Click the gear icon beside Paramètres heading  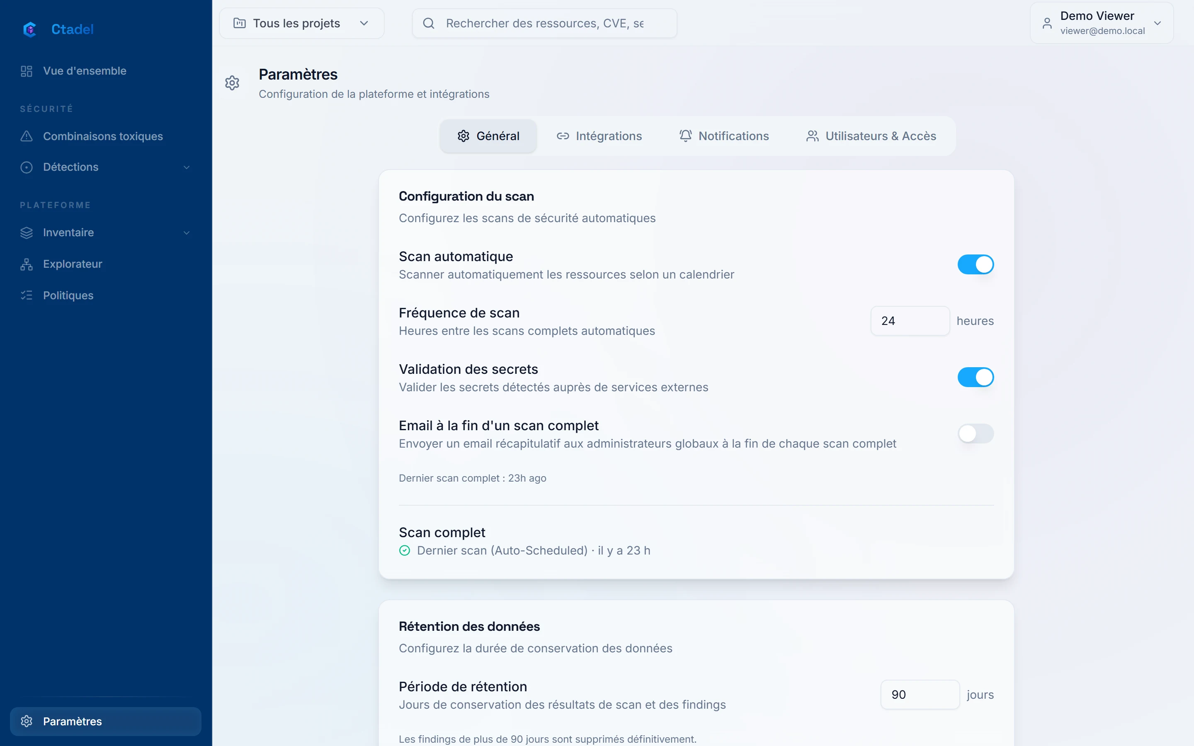click(233, 83)
